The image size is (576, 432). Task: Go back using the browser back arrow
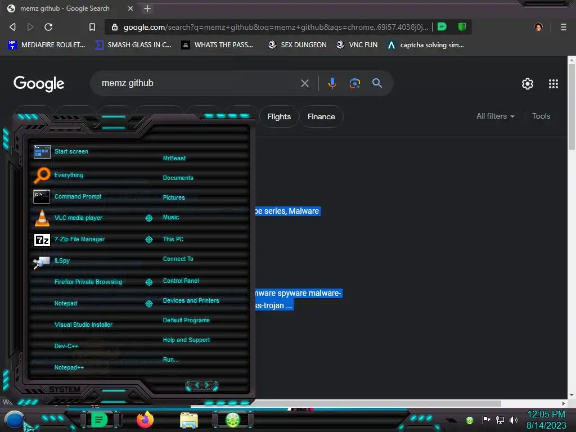coord(12,27)
